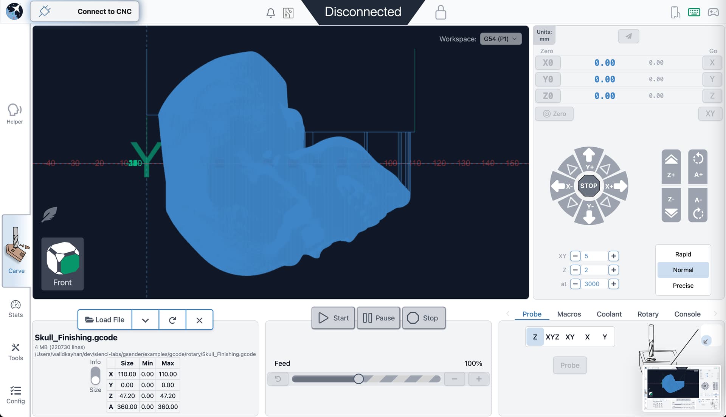Toggle the Info/Size switch

coord(95,375)
